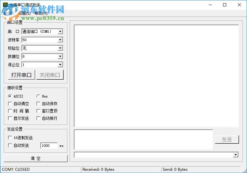Viewport: 247px width, 173px height.
Task: Maximize the window
Action: point(225,5)
